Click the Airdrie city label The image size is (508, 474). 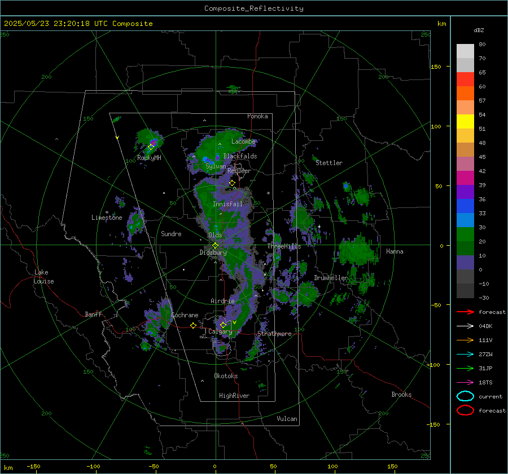pyautogui.click(x=222, y=301)
